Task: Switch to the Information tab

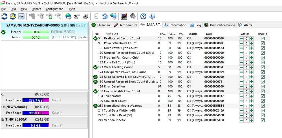Action: pyautogui.click(x=175, y=25)
